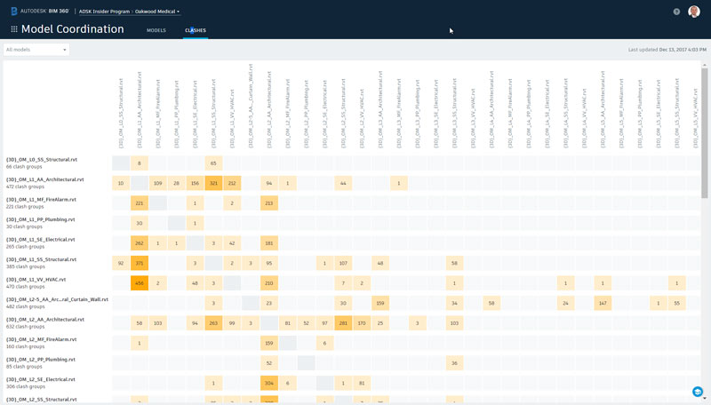Screen dimensions: 711x405
Task: Open the 281 clash cell
Action: click(342, 323)
